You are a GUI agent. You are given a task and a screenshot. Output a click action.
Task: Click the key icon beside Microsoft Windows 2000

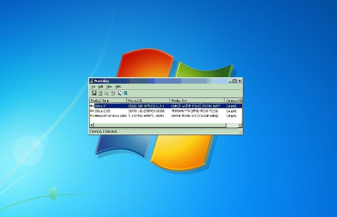pyautogui.click(x=92, y=115)
